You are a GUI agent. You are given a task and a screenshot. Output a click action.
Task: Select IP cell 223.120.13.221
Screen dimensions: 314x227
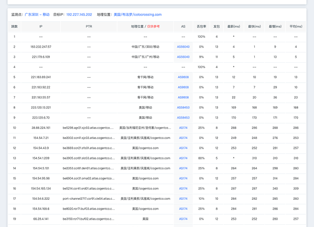(x=41, y=108)
